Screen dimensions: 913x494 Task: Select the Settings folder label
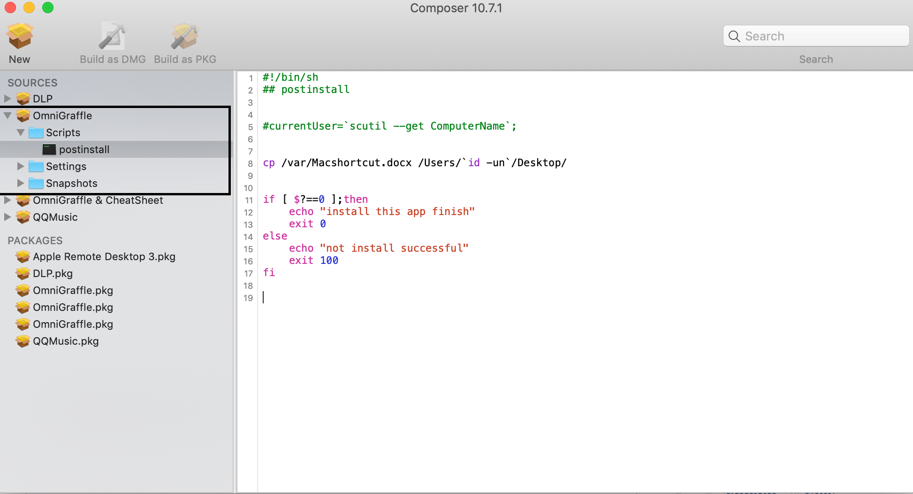[x=66, y=166]
